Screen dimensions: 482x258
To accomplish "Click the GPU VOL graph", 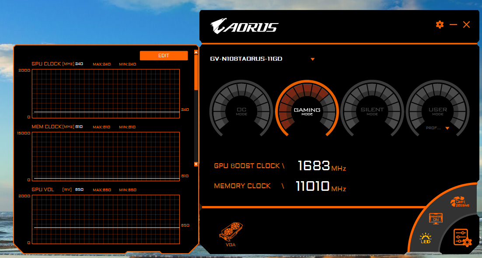I will pyautogui.click(x=106, y=219).
